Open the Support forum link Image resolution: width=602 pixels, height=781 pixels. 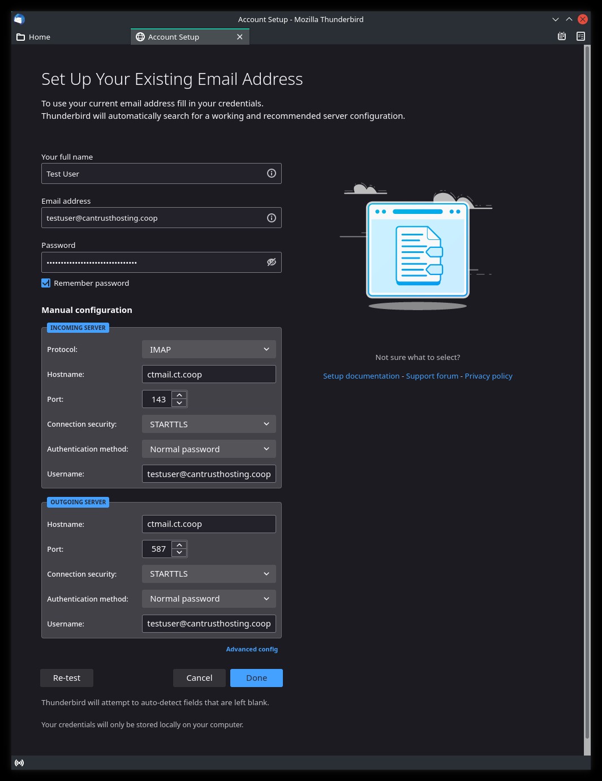432,376
